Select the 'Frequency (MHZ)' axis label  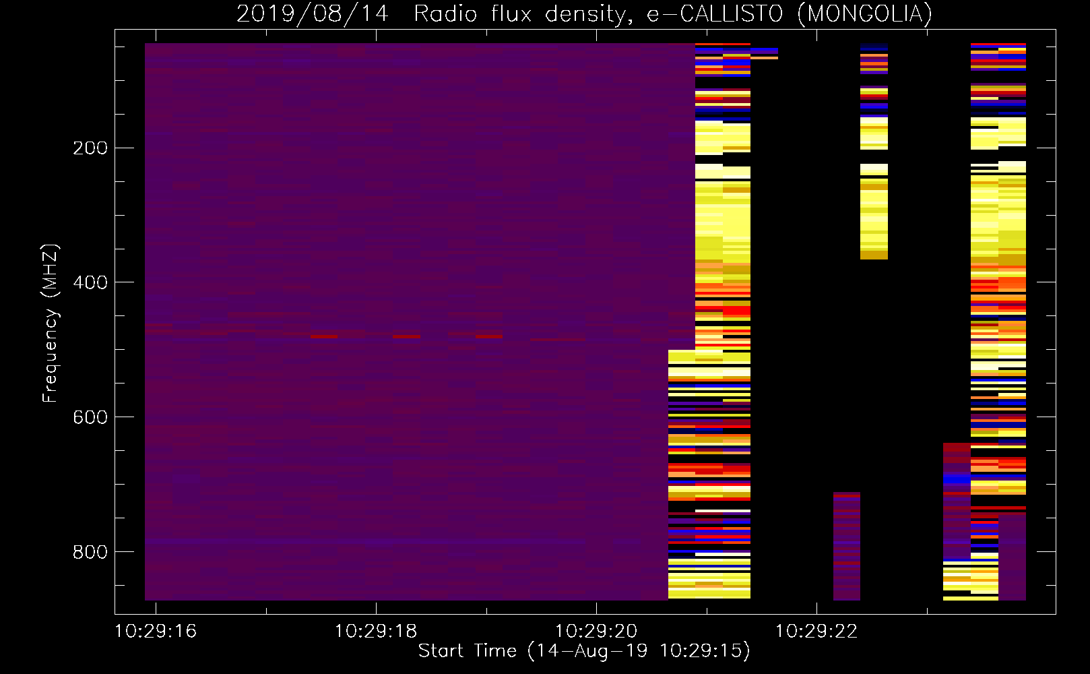51,323
